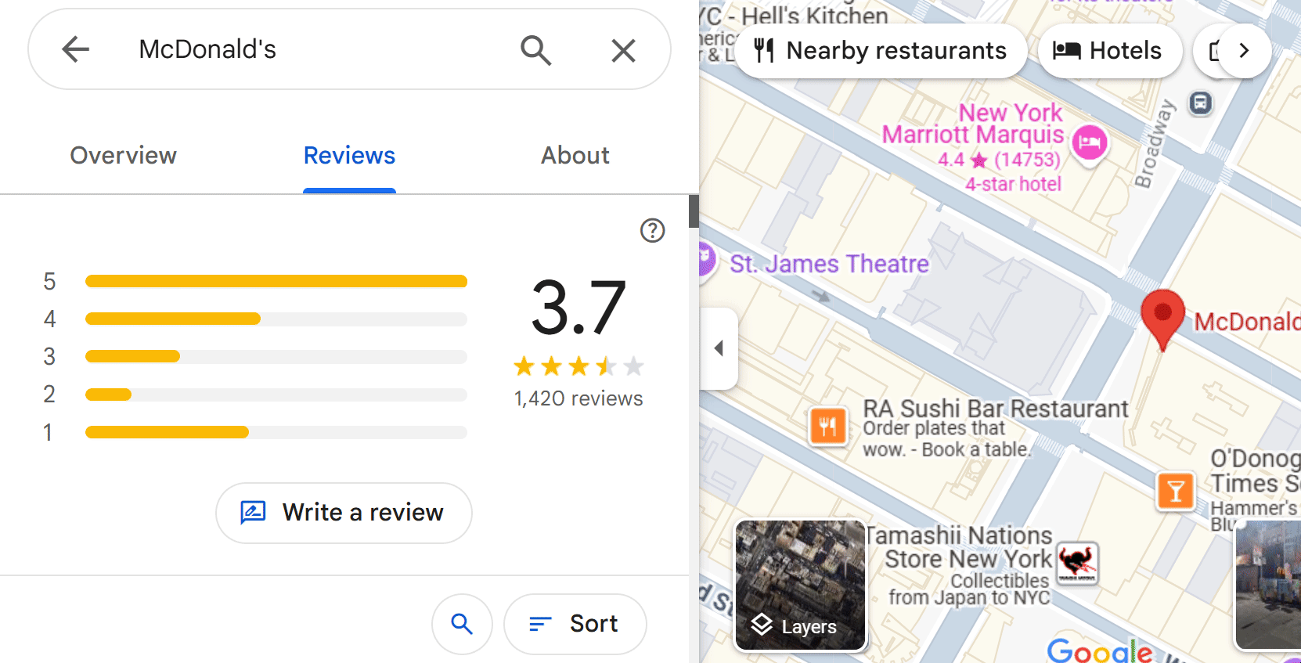Click the bus transit icon near Broadway
Screen dimensions: 1301x663
[1200, 103]
